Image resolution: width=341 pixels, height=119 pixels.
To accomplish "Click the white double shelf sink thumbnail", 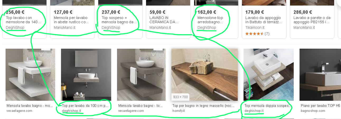I will [30, 75].
